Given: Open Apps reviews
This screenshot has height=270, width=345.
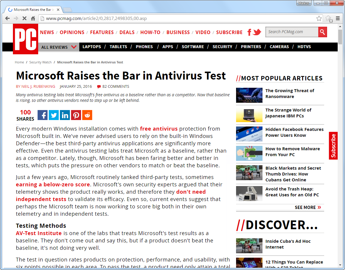Looking at the screenshot, I should pos(168,47).
